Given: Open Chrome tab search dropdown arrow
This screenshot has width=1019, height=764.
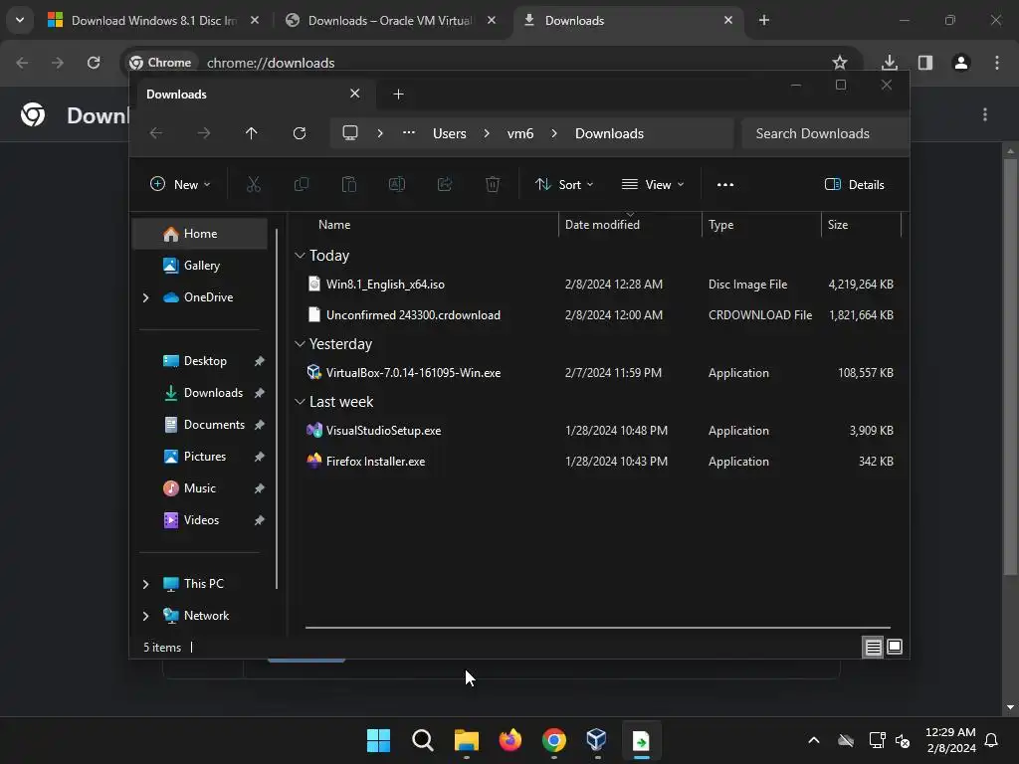Looking at the screenshot, I should [x=20, y=20].
